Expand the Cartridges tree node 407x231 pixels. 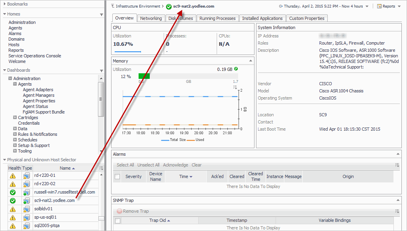15,117
